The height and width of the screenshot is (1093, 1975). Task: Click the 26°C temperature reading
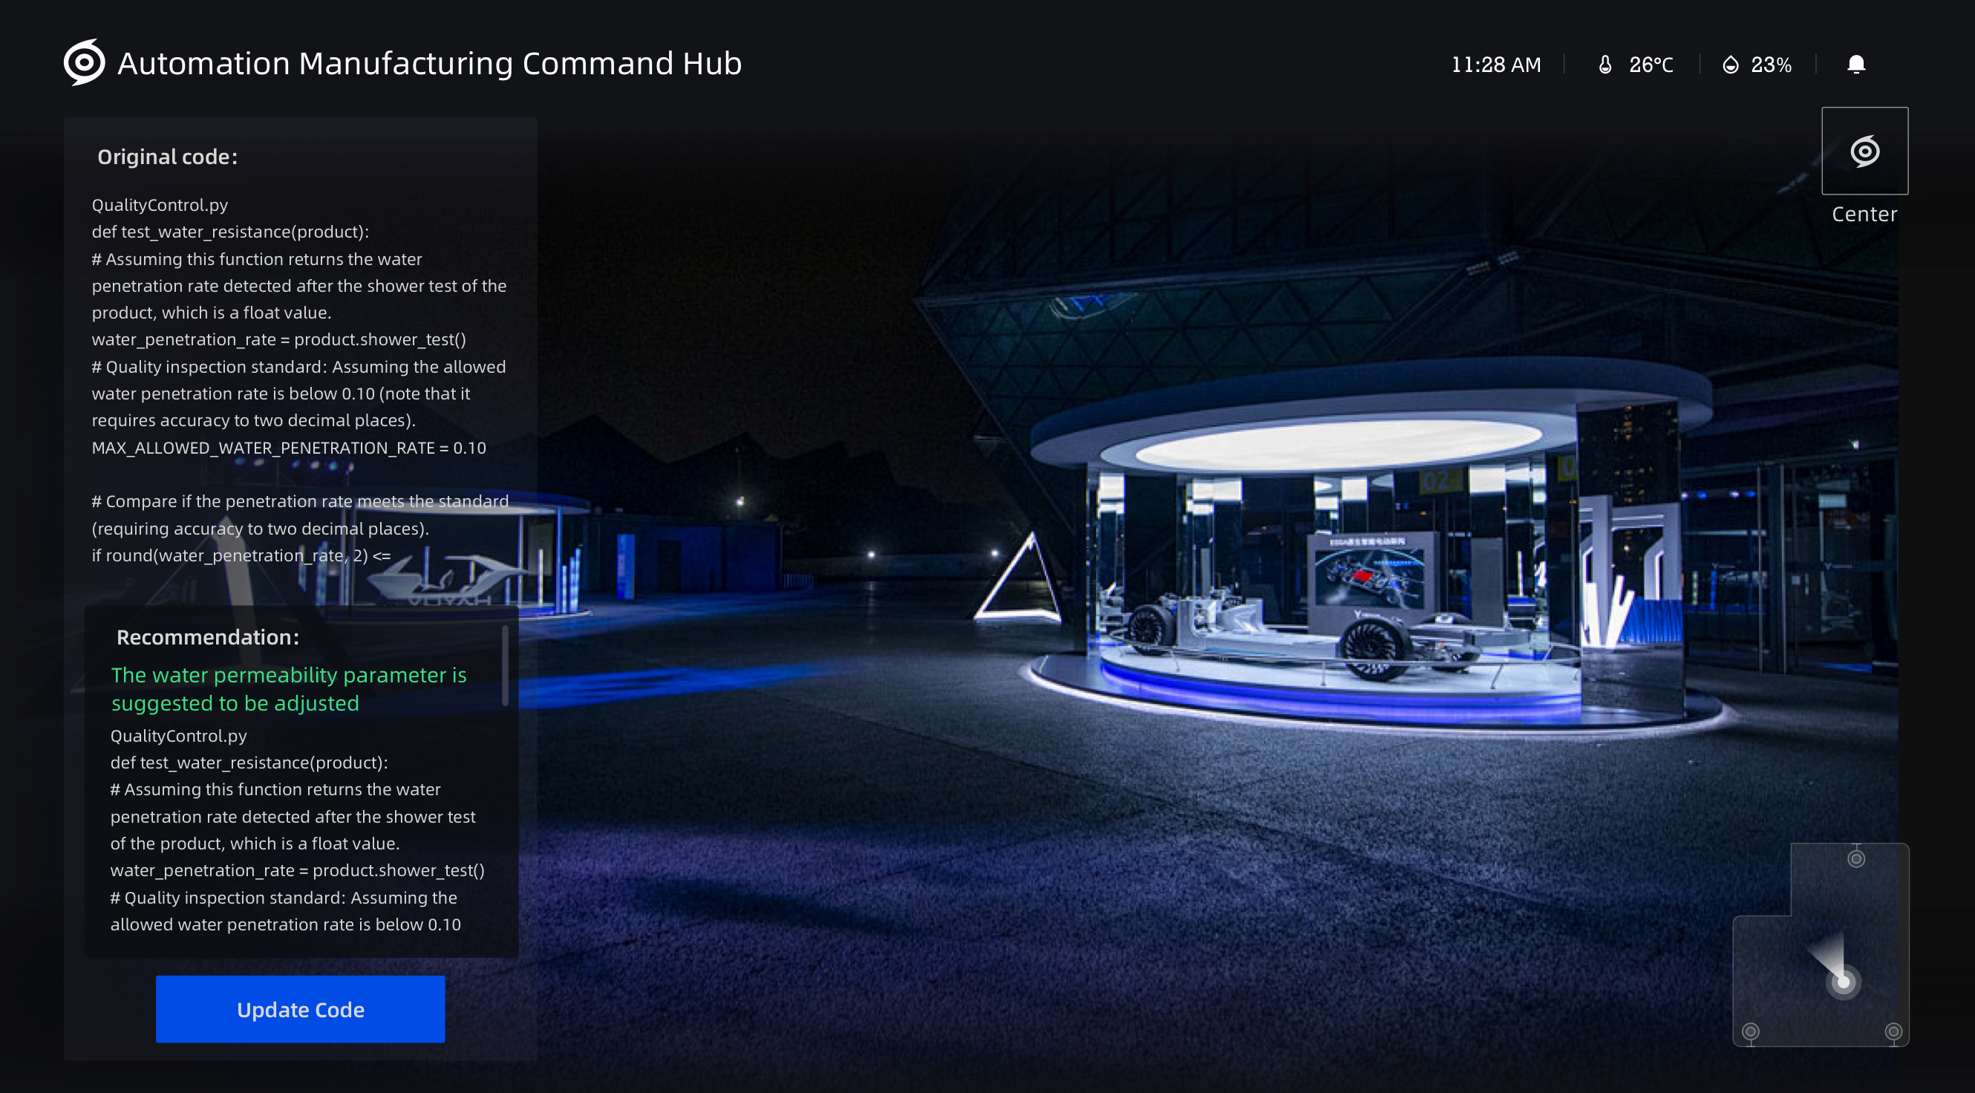click(x=1651, y=65)
